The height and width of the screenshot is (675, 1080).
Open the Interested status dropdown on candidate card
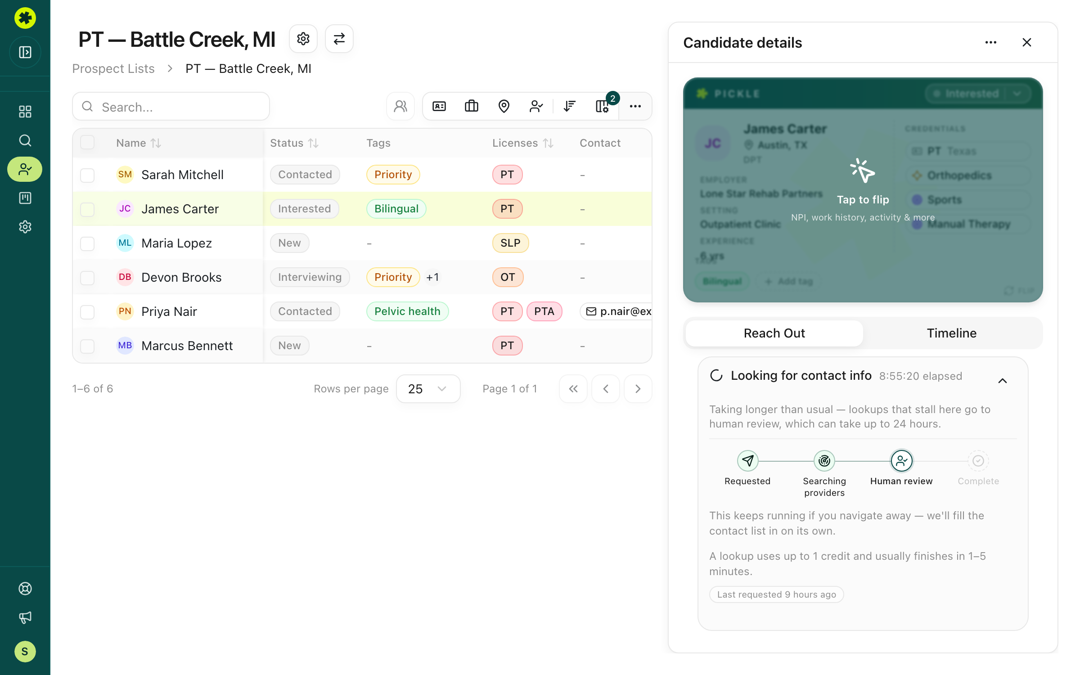pos(978,94)
